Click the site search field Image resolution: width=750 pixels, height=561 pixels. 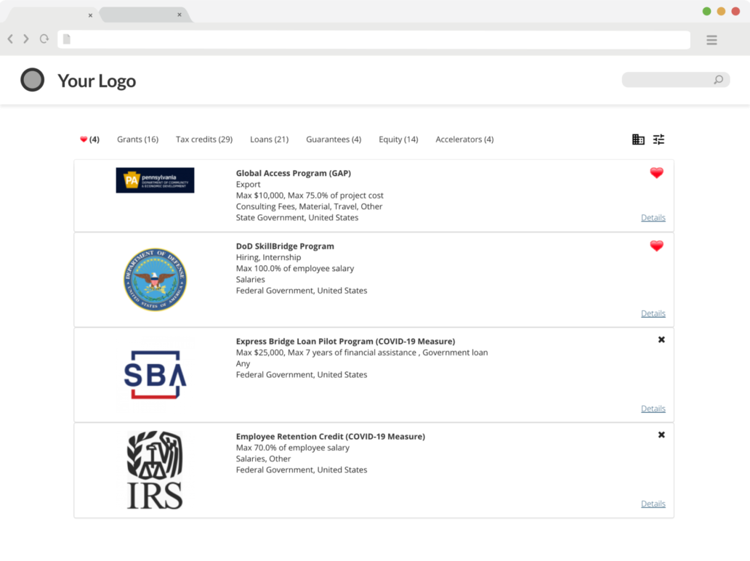(x=672, y=80)
